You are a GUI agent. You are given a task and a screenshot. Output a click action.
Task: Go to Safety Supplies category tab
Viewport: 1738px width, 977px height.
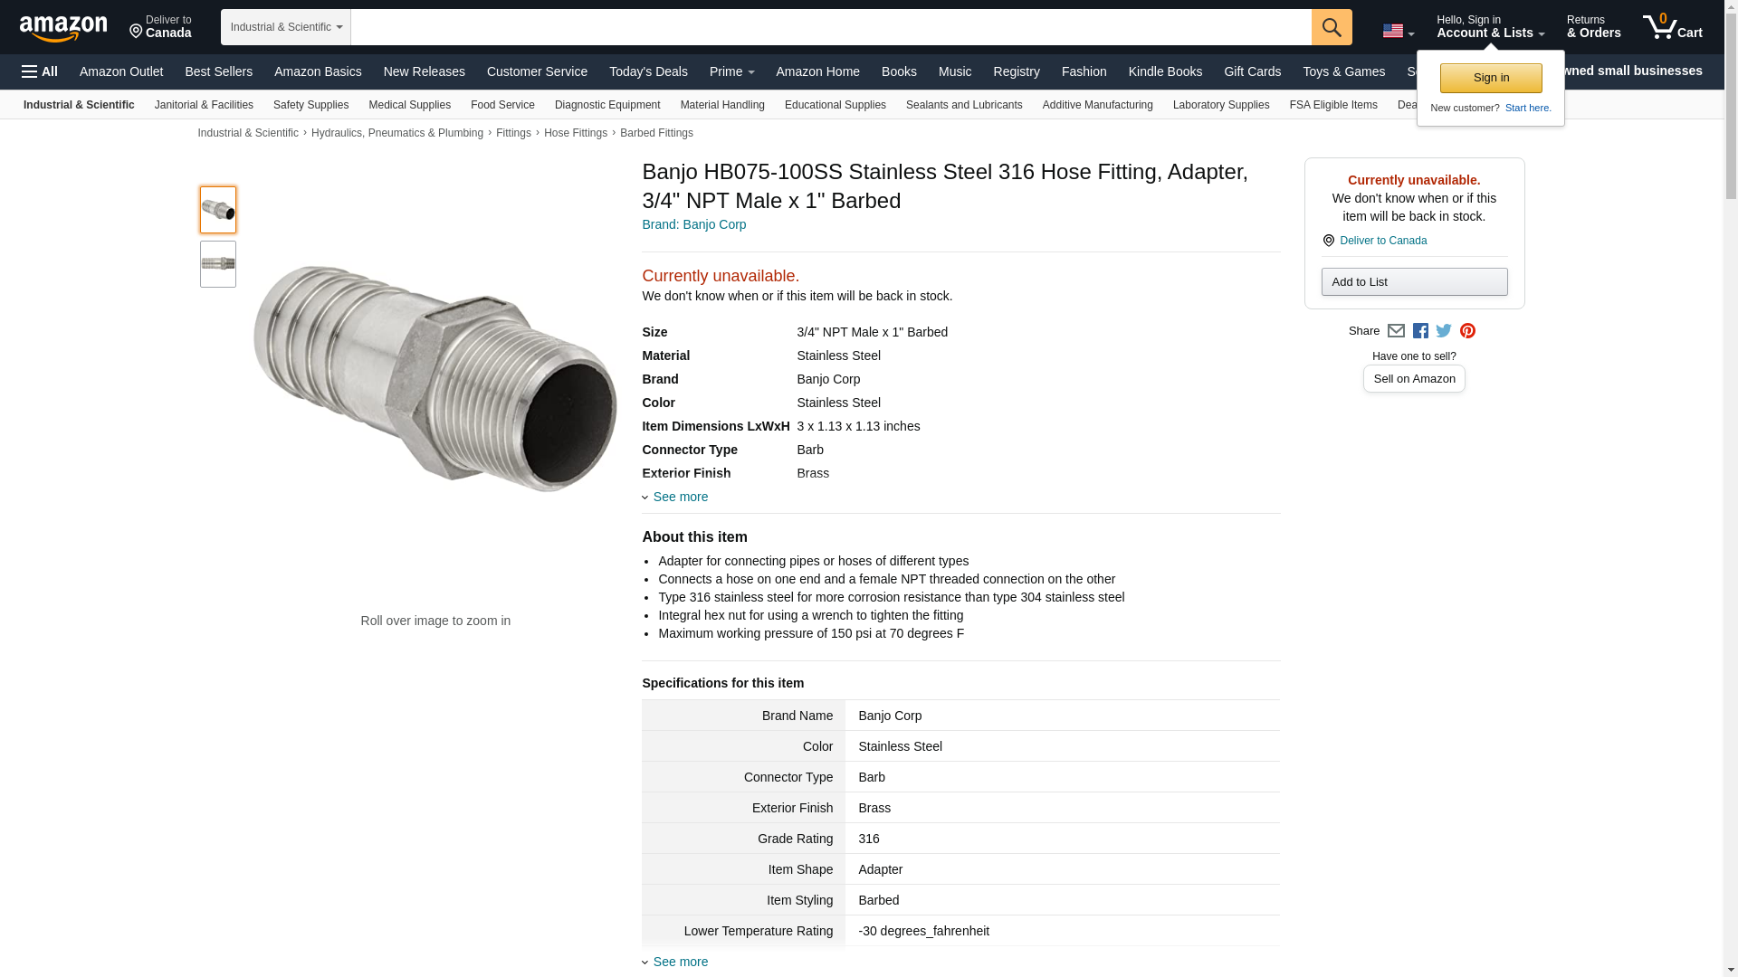[x=310, y=105]
